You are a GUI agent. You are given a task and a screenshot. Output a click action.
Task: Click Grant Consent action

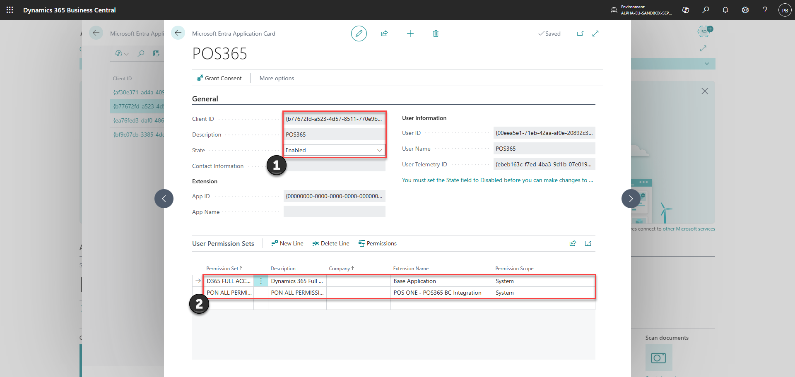[219, 78]
